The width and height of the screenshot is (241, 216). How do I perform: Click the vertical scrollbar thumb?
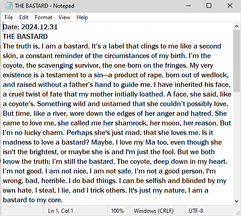pyautogui.click(x=237, y=61)
